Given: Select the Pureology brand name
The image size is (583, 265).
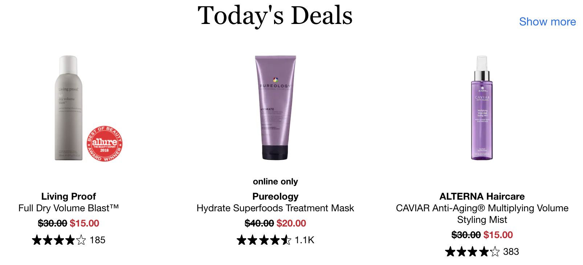Looking at the screenshot, I should click(276, 196).
